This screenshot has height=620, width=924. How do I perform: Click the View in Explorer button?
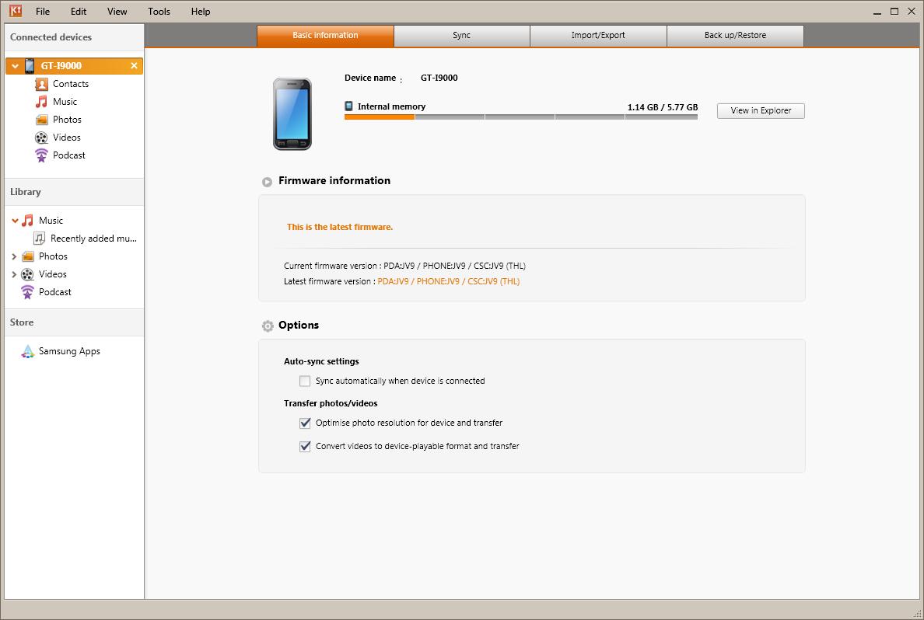(761, 110)
